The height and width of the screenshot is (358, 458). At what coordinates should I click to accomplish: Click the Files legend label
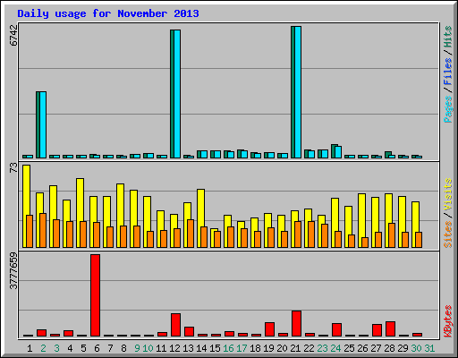447,72
